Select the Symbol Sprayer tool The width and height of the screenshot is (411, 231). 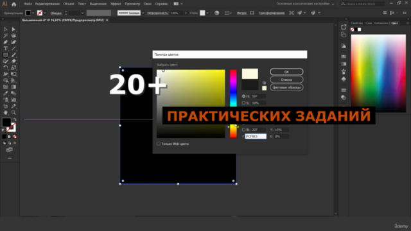[6, 100]
